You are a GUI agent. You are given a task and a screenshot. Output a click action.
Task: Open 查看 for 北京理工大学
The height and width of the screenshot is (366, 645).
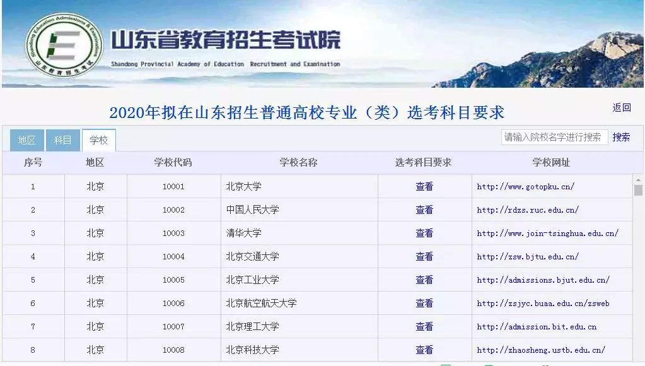click(424, 326)
